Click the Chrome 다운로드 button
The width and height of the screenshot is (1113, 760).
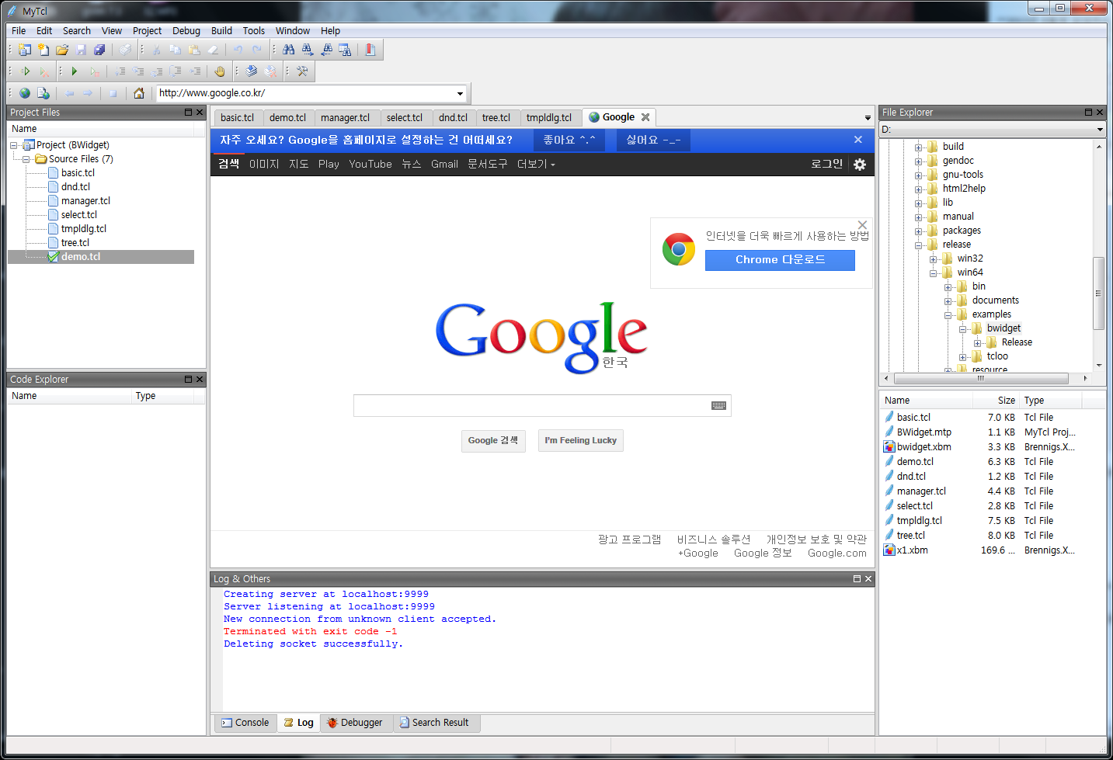[x=780, y=260]
